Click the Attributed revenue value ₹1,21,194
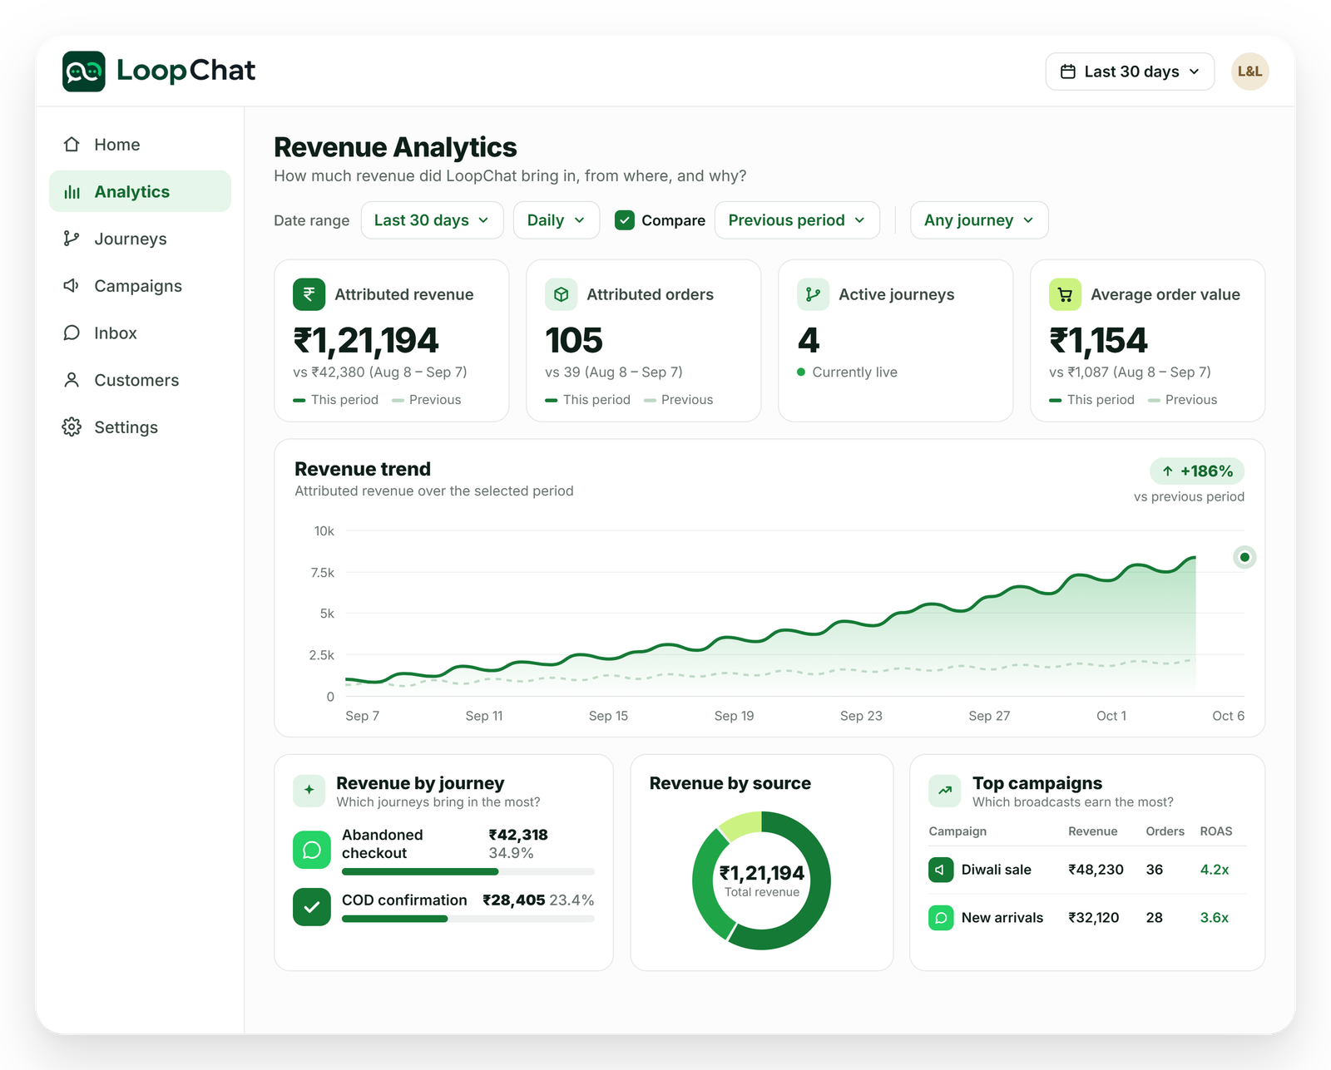The height and width of the screenshot is (1070, 1331). [366, 341]
